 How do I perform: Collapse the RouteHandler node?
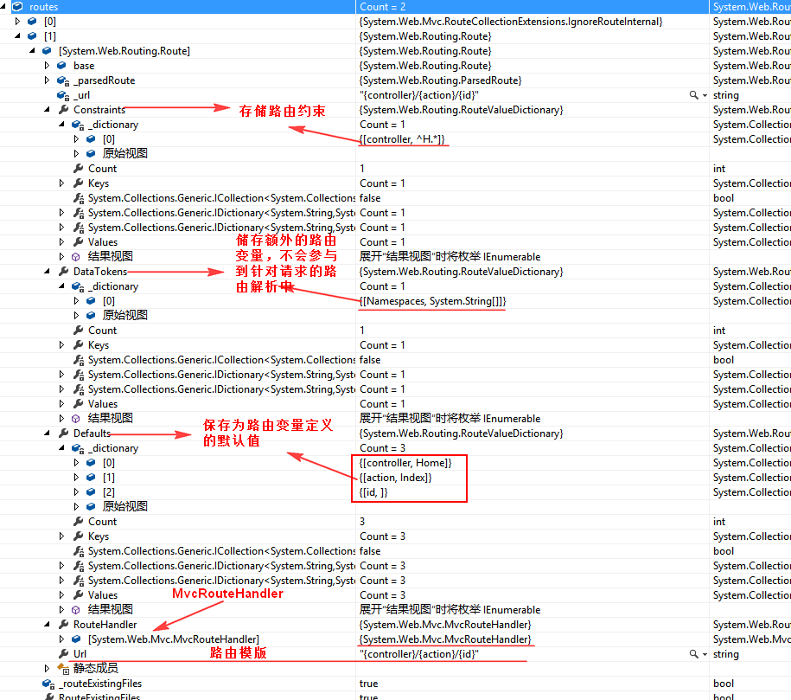tap(47, 624)
